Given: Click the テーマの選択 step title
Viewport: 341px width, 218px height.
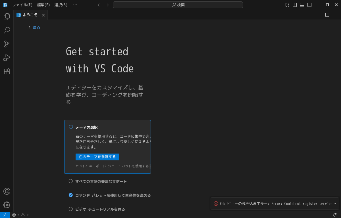Looking at the screenshot, I should point(87,127).
